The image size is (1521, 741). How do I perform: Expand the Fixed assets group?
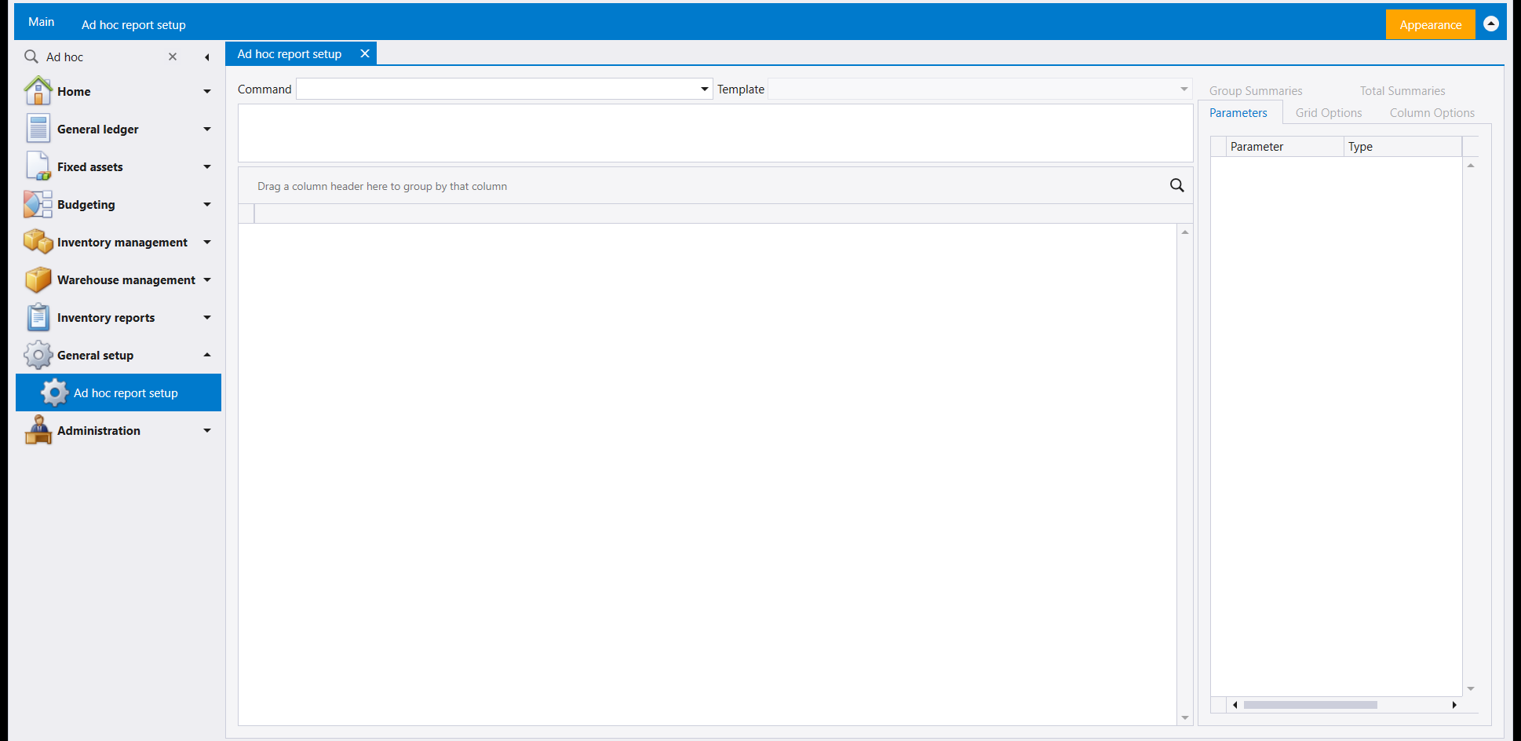click(x=207, y=166)
